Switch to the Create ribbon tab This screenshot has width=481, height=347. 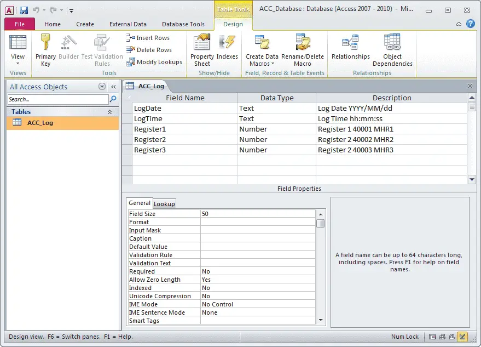85,24
